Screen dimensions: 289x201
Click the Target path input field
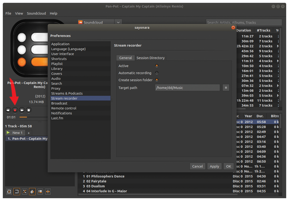tap(187, 88)
